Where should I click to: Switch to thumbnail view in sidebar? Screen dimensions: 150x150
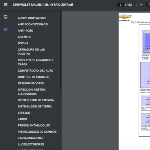[x=6, y=17]
